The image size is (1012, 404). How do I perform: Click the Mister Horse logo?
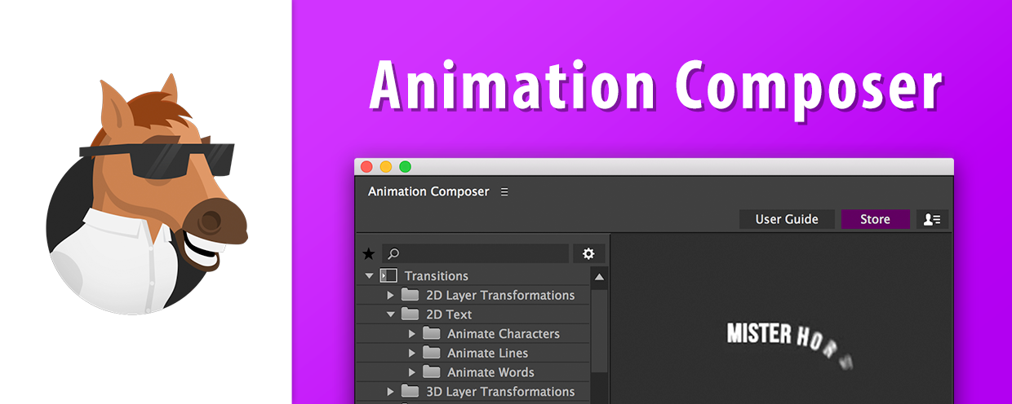click(x=147, y=194)
